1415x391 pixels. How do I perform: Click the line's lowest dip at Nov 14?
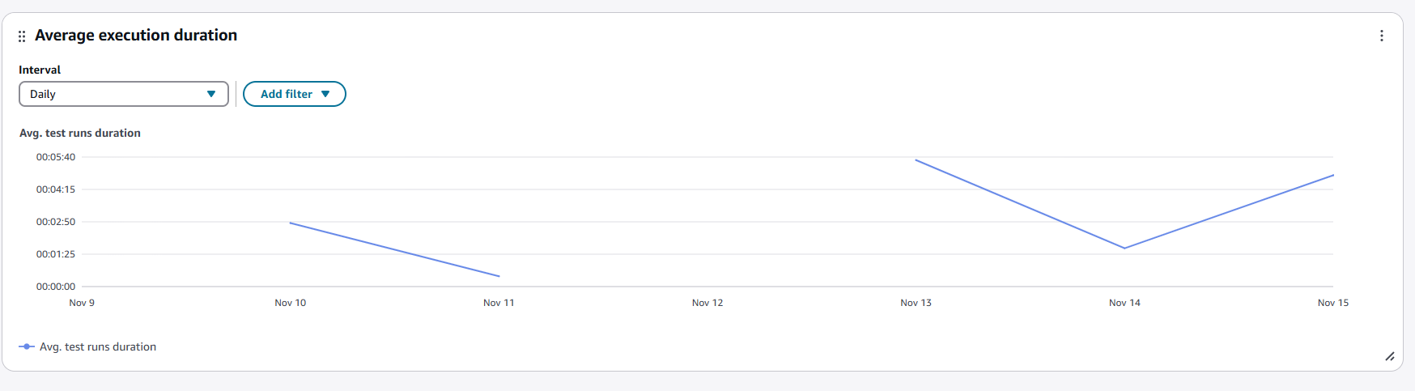1124,248
